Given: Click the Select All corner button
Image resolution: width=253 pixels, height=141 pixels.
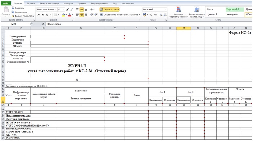Looking at the screenshot, I should (3, 28).
